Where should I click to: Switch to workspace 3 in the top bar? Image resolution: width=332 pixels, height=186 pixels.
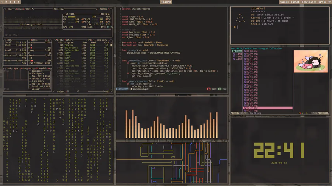10,2
